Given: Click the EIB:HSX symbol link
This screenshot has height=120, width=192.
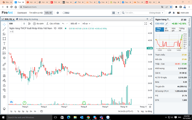Looking at the screenshot, I should tap(160, 24).
